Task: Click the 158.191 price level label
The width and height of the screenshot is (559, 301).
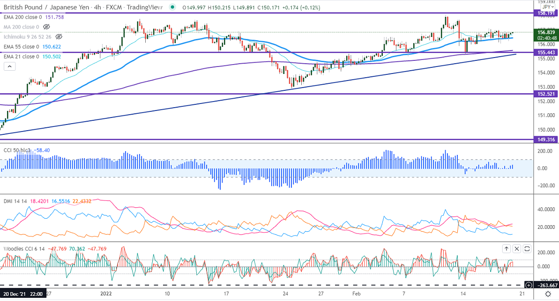Action: click(545, 13)
